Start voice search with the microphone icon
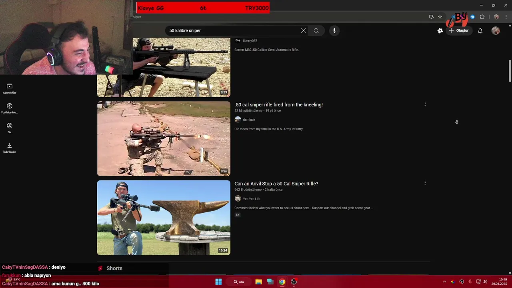This screenshot has width=512, height=288. [x=334, y=31]
